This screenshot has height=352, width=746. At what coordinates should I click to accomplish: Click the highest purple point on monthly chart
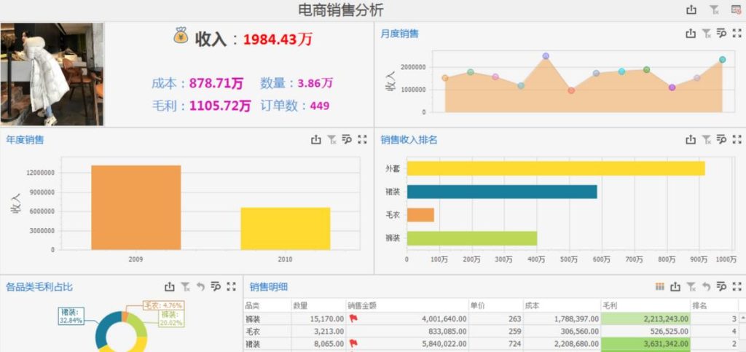tap(546, 56)
